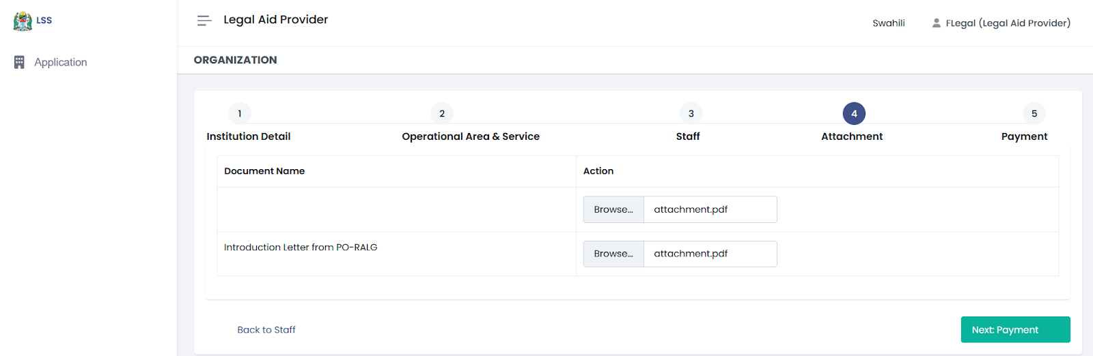Click attachment.pdf field for Introduction Letter row
The width and height of the screenshot is (1093, 356).
point(710,254)
